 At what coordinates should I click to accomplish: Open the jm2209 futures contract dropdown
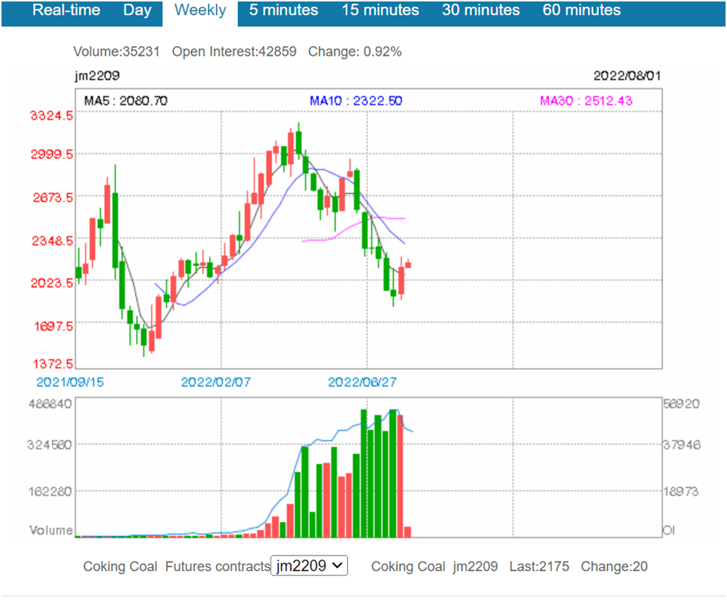click(x=309, y=565)
